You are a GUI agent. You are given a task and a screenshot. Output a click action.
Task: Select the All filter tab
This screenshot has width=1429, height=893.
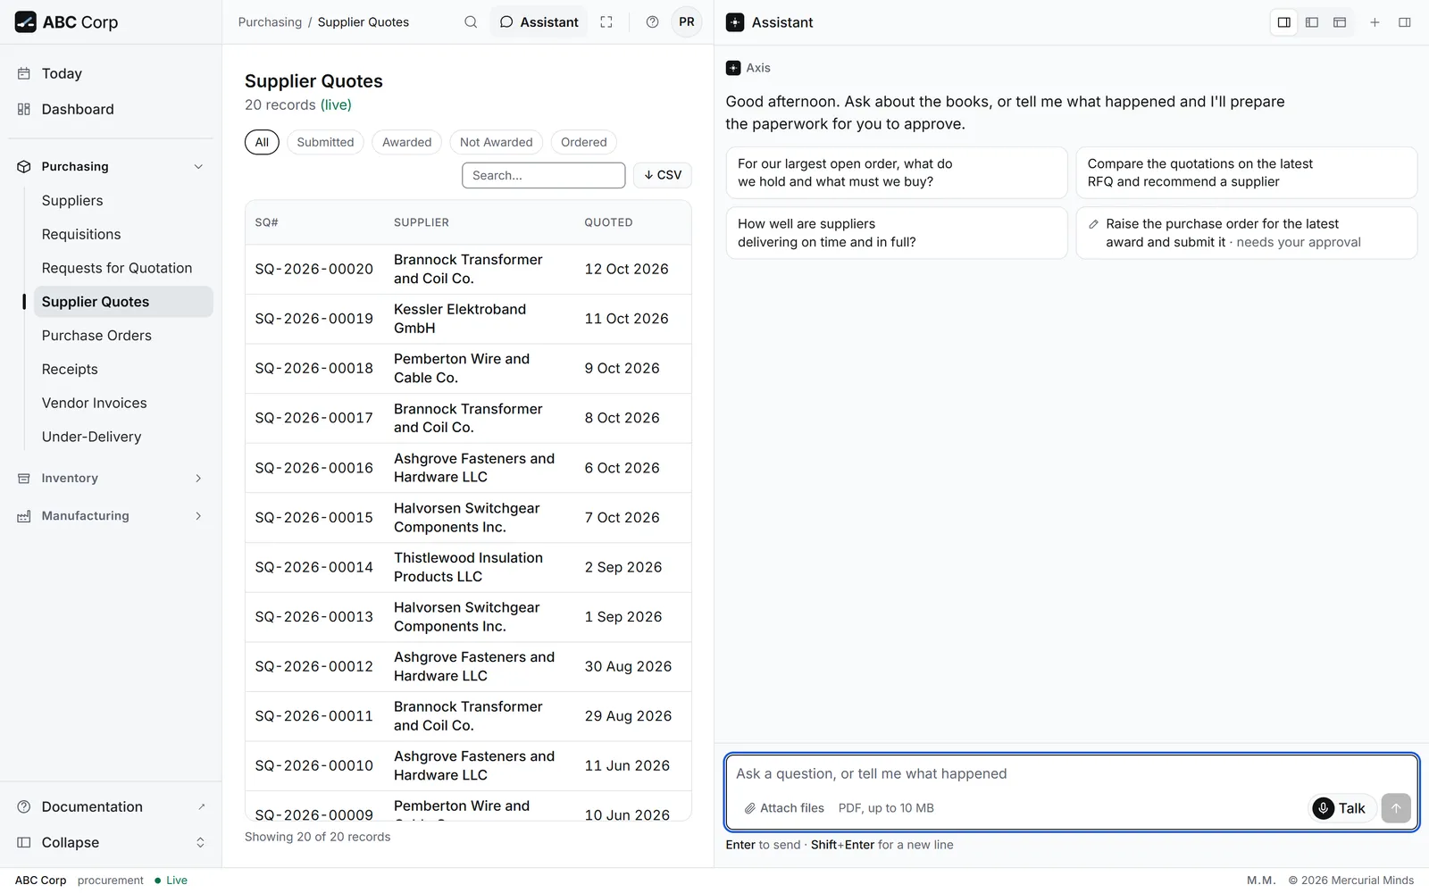(x=262, y=142)
